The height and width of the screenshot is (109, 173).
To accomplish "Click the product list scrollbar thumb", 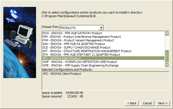I will pos(167,56).
